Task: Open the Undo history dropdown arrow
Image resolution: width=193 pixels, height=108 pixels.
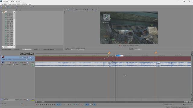Action: (23, 7)
